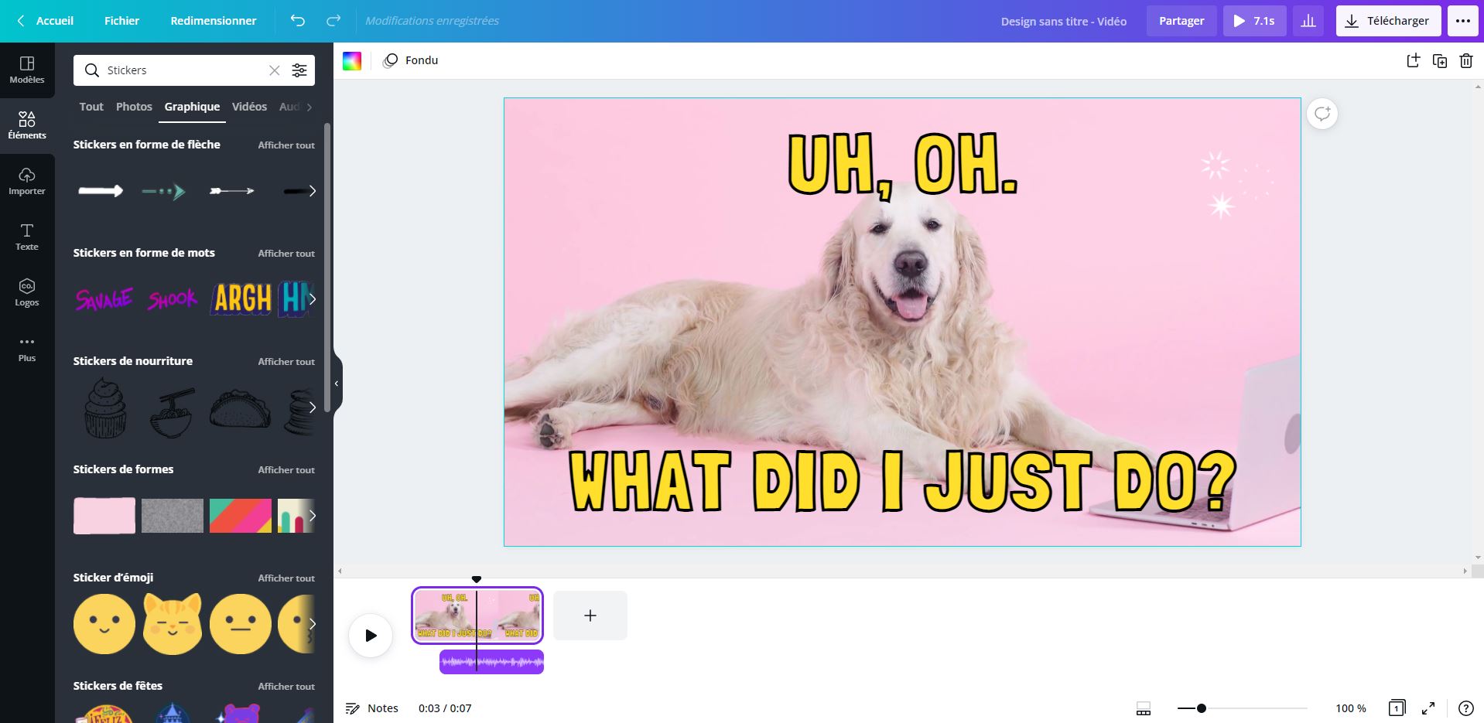This screenshot has width=1484, height=723.
Task: Open the background color picker
Action: pyautogui.click(x=352, y=61)
